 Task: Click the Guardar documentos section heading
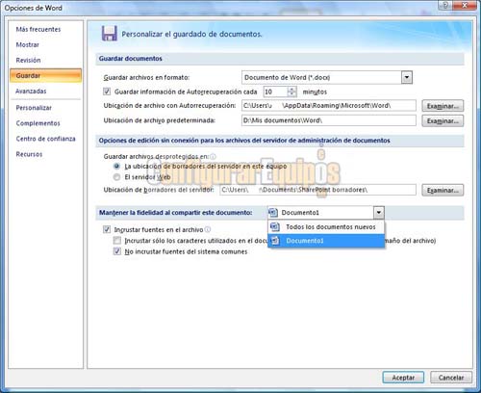click(x=131, y=59)
